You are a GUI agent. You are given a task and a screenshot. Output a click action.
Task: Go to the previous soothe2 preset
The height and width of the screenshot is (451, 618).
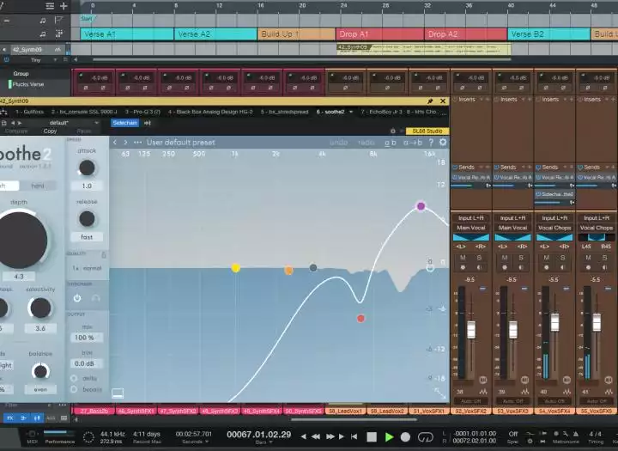[x=115, y=143]
